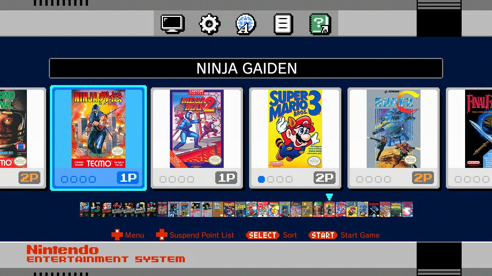Open the Legal Notices document icon
Image resolution: width=492 pixels, height=276 pixels.
pyautogui.click(x=283, y=24)
